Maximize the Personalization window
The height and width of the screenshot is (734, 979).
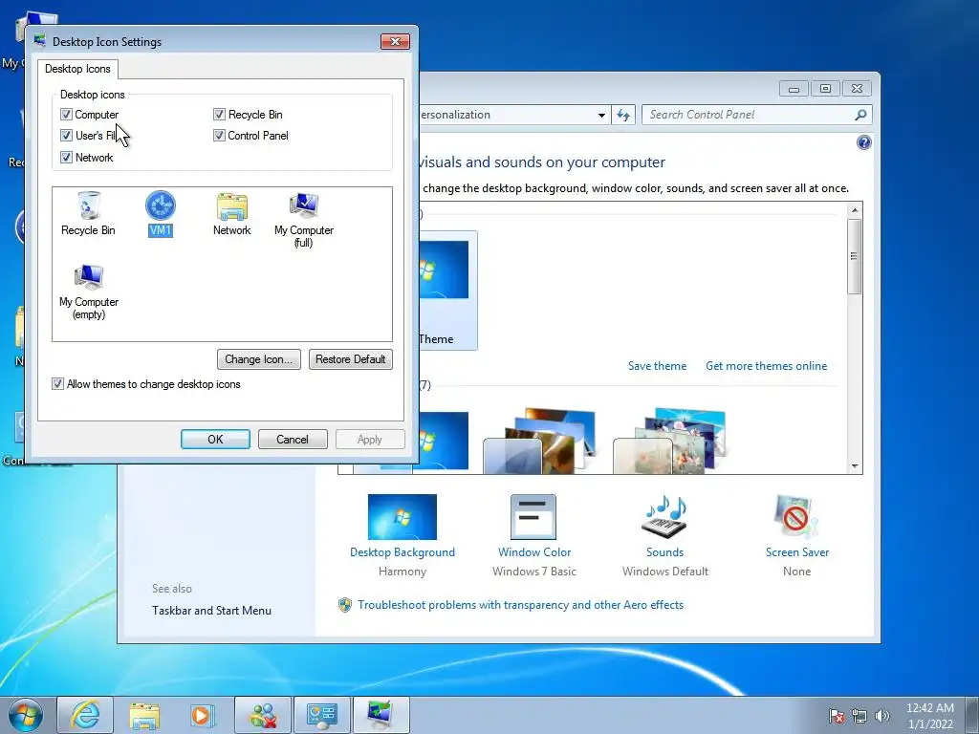coord(825,89)
